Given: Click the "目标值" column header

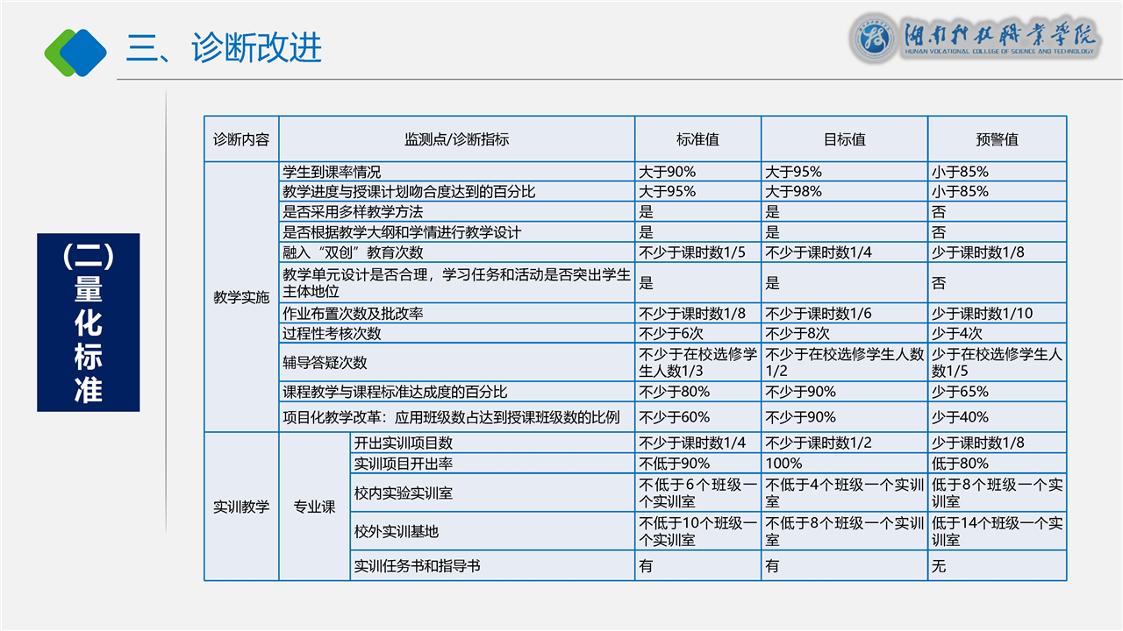Looking at the screenshot, I should pyautogui.click(x=844, y=139).
